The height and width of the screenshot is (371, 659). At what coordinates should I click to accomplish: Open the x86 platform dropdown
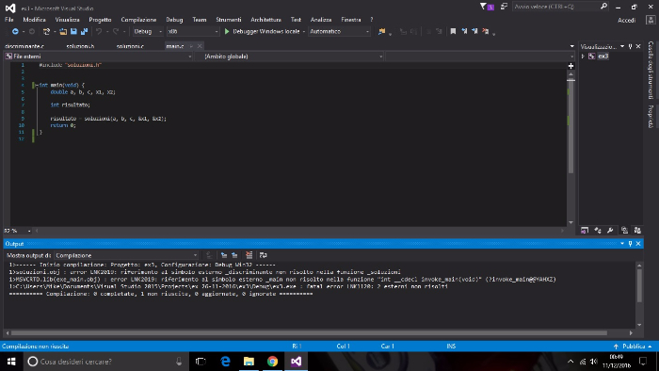pos(193,31)
